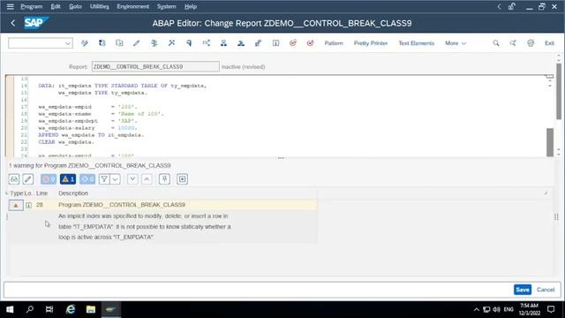Click the code editor vertical scrollbar thumb

(x=550, y=142)
